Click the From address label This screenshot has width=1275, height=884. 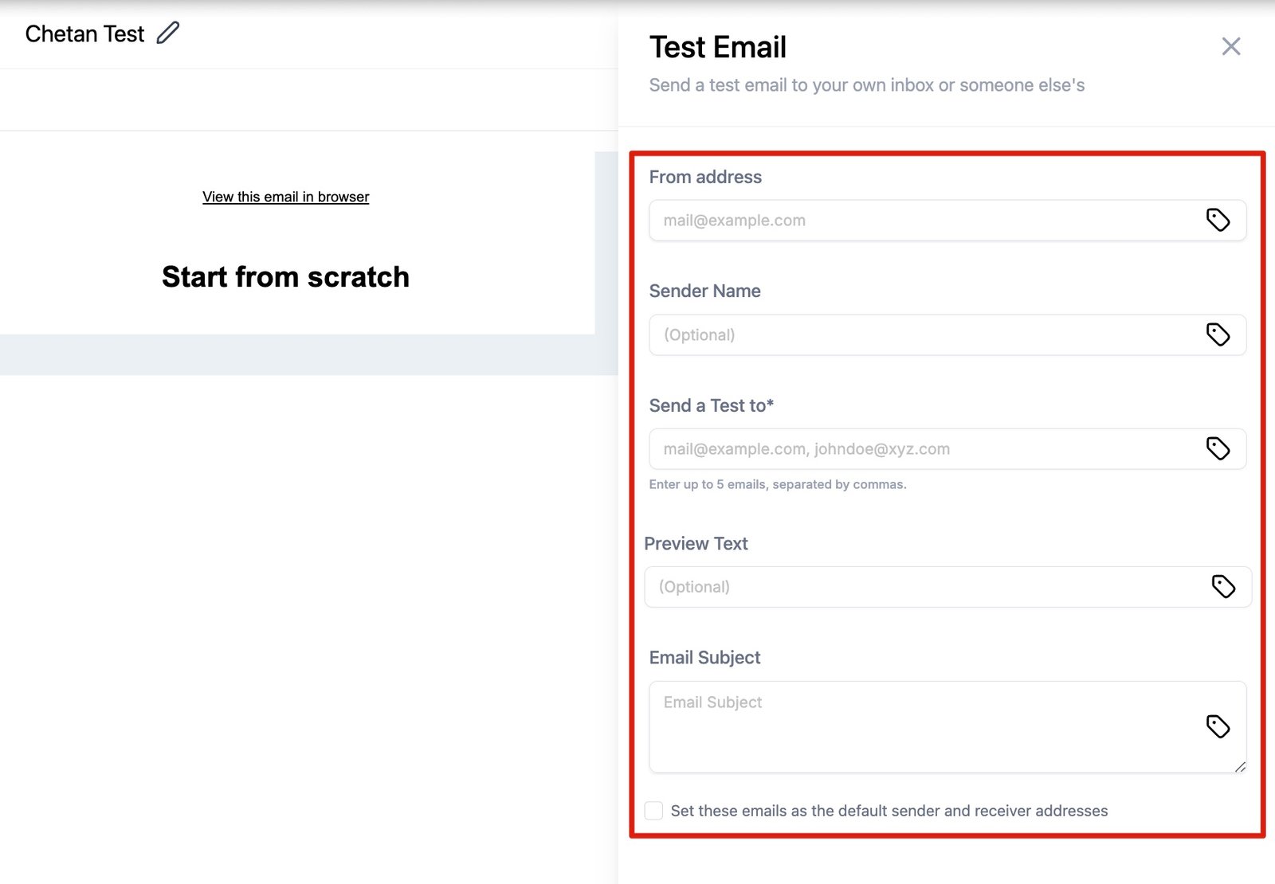[705, 177]
